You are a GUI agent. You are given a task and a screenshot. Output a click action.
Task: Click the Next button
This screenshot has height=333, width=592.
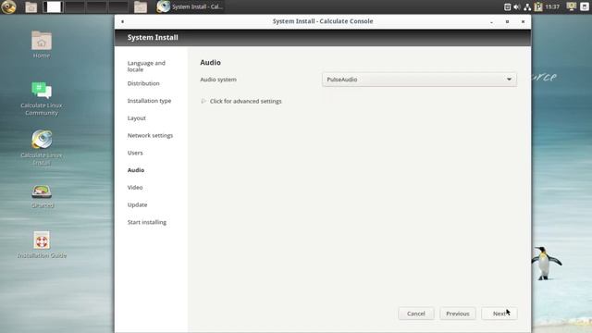[x=499, y=314]
